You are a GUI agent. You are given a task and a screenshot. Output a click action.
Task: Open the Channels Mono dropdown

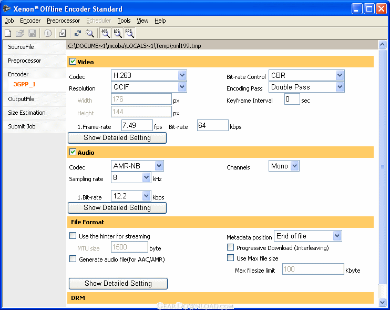click(x=284, y=166)
